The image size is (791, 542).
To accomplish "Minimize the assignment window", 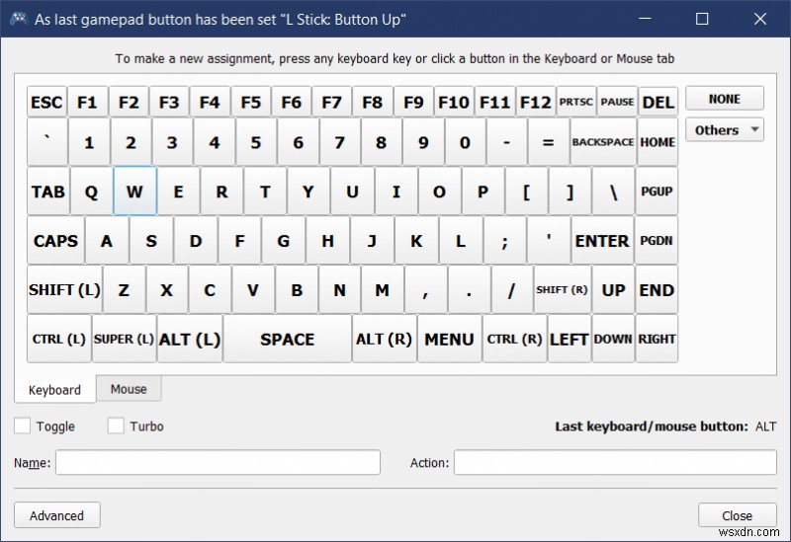I will [645, 19].
